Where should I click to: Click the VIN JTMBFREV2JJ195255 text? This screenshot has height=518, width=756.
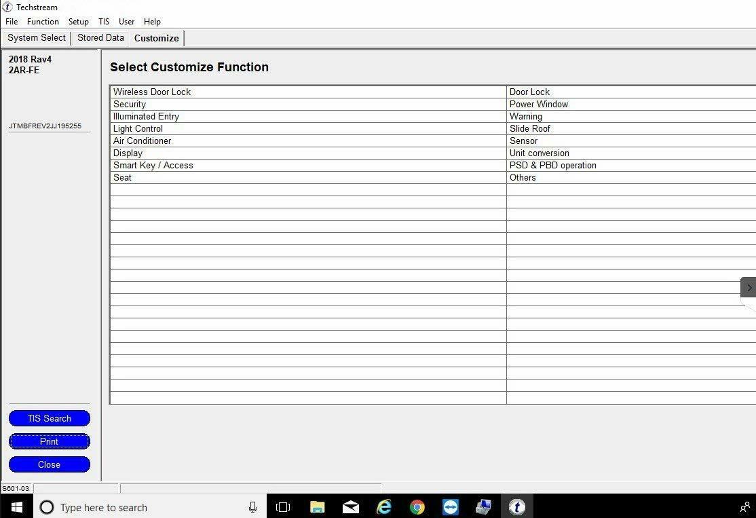pyautogui.click(x=45, y=126)
